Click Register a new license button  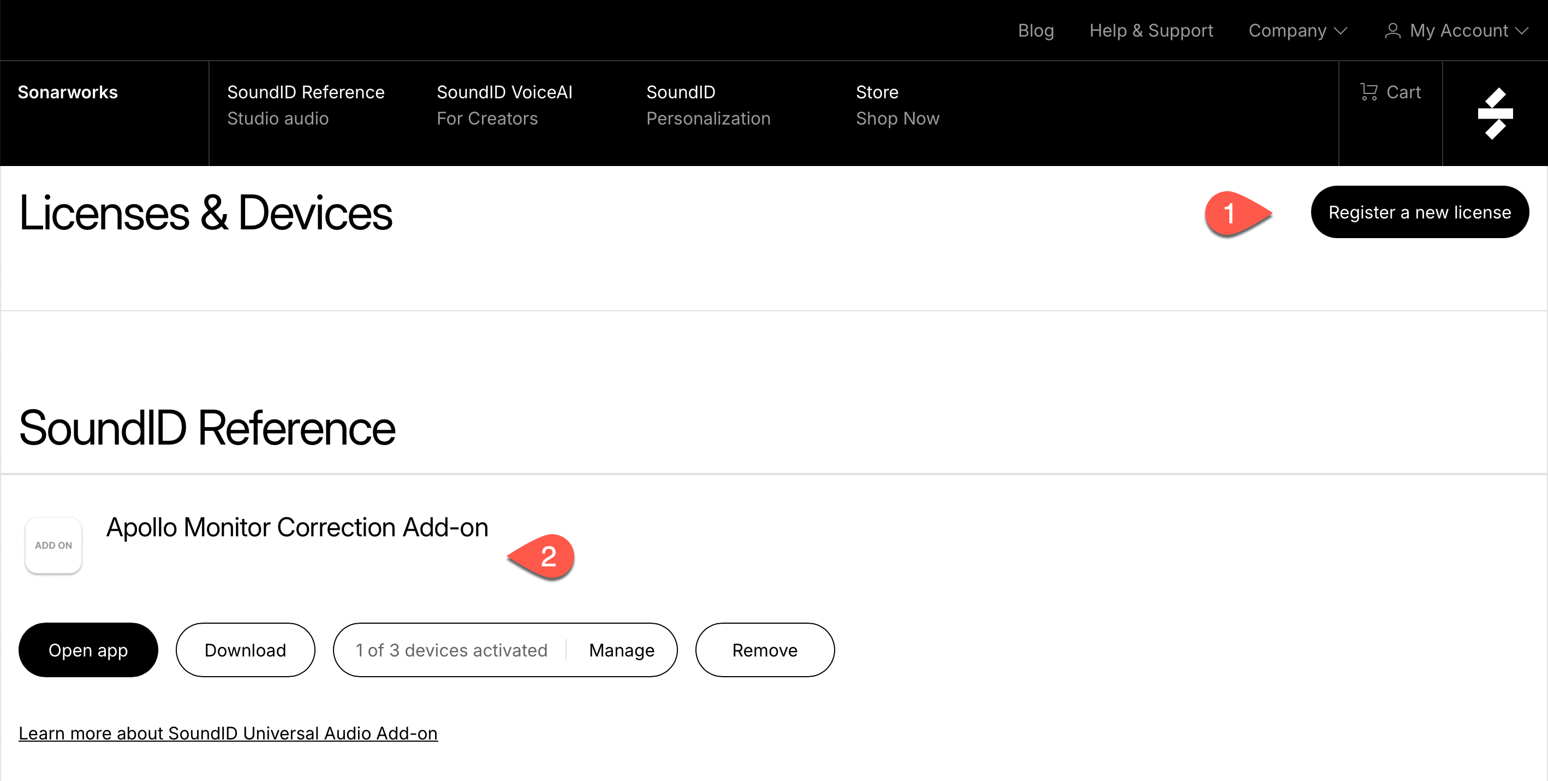point(1419,212)
